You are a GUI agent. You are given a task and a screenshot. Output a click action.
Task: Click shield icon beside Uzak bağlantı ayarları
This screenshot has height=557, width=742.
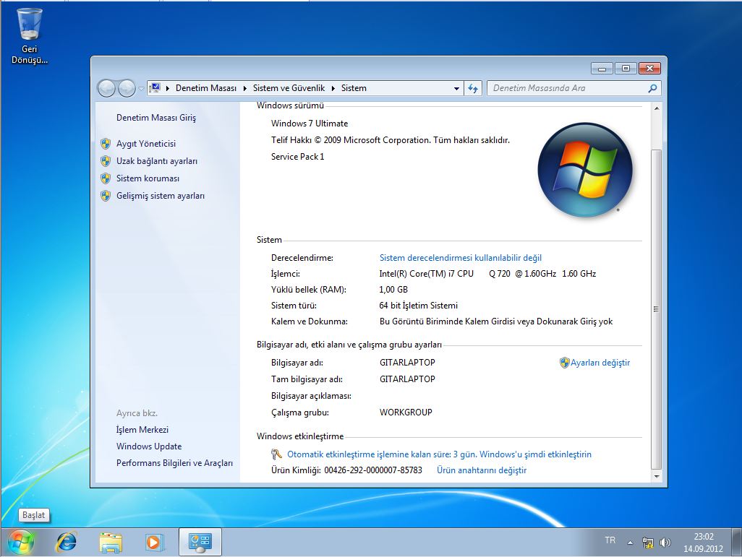[106, 161]
